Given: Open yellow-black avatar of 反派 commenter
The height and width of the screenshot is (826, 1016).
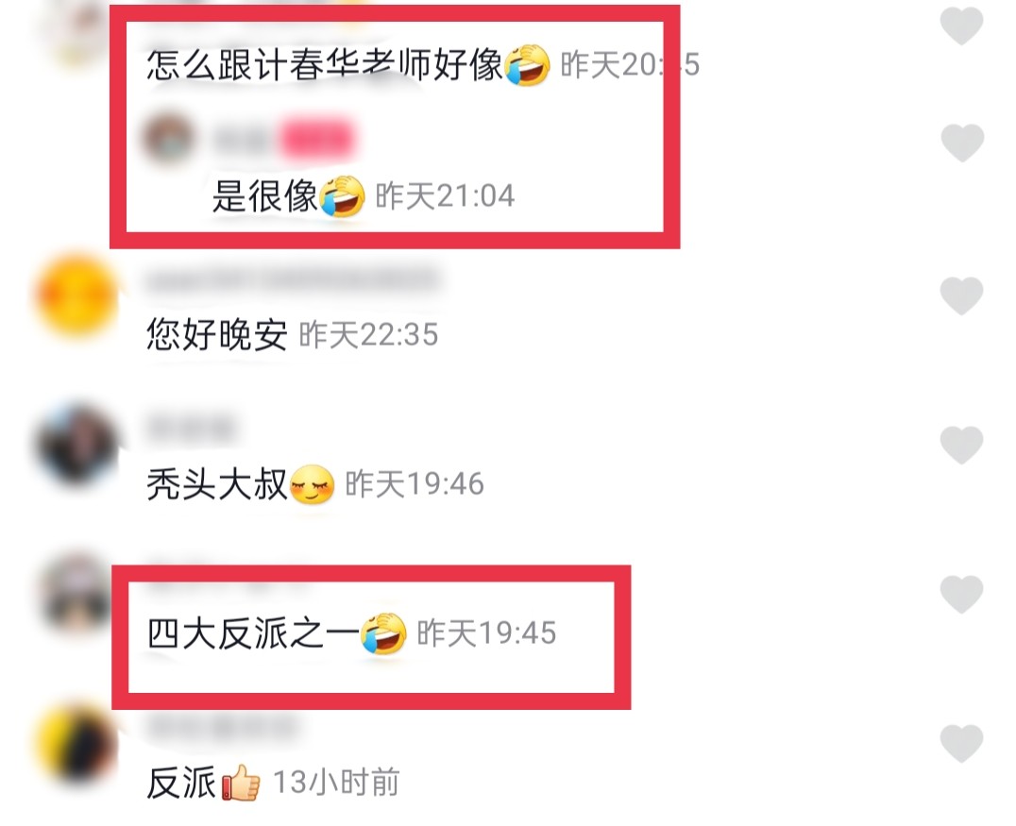Looking at the screenshot, I should (76, 742).
